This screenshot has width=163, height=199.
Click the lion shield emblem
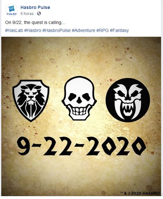[x=31, y=101]
